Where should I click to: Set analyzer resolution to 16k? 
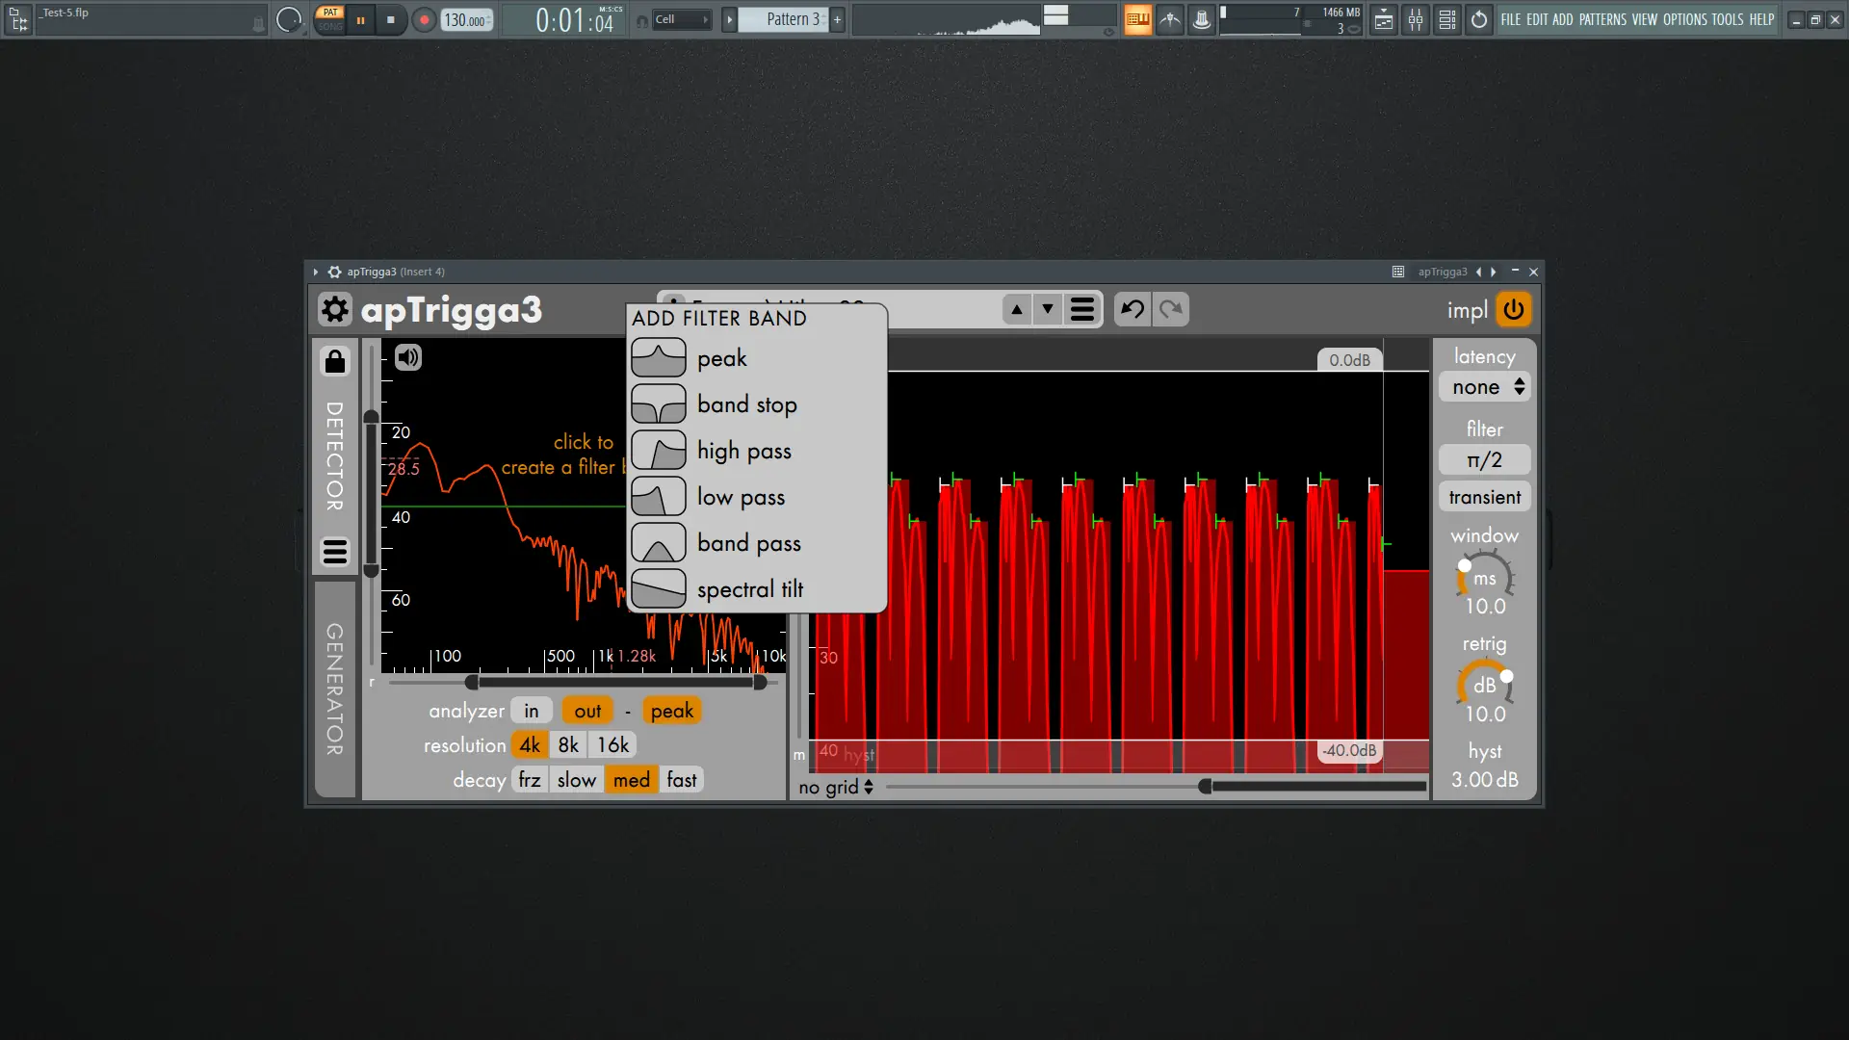[x=612, y=744]
